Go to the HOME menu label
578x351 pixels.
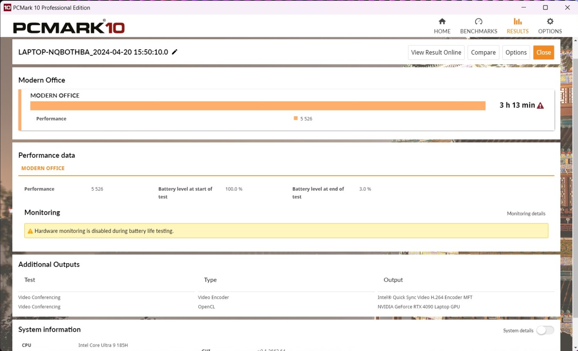442,31
